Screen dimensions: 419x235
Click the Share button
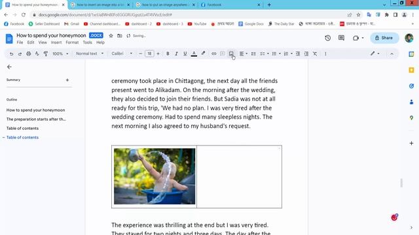pos(384,38)
